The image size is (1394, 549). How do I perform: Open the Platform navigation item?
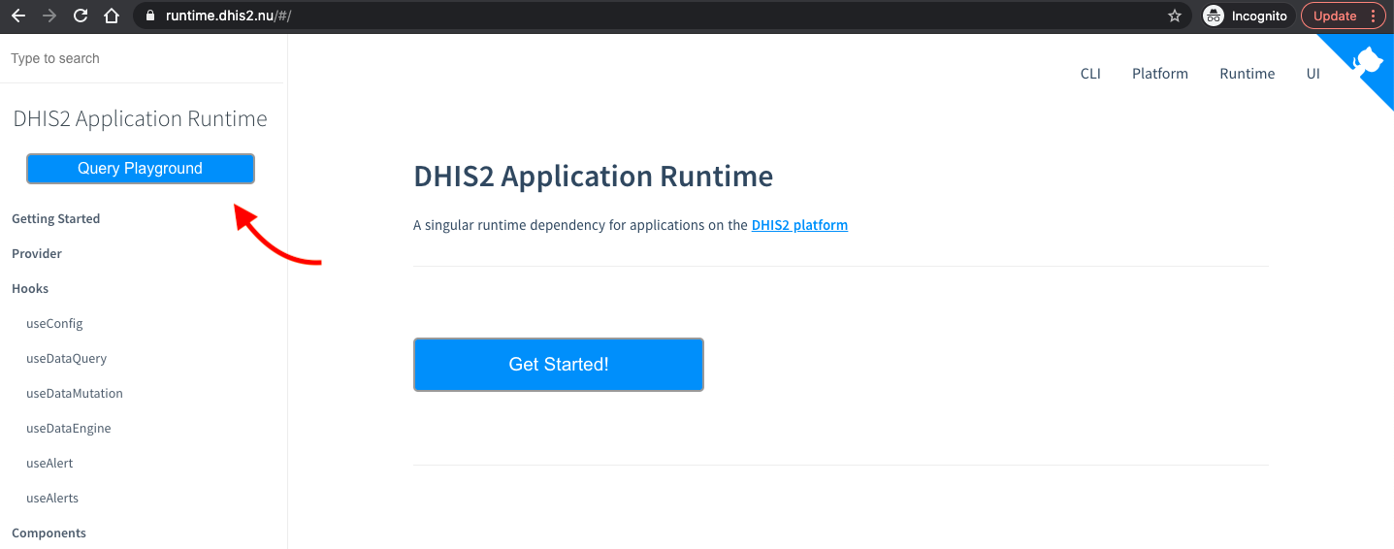pos(1159,74)
